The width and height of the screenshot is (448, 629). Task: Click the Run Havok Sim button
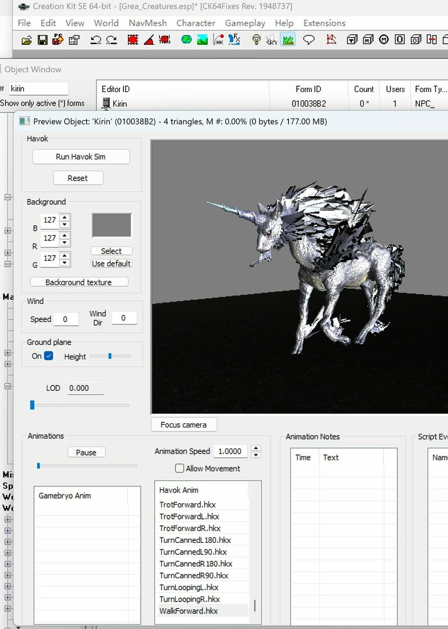[81, 157]
